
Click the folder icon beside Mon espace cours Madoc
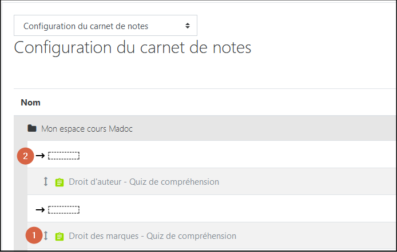(32, 128)
